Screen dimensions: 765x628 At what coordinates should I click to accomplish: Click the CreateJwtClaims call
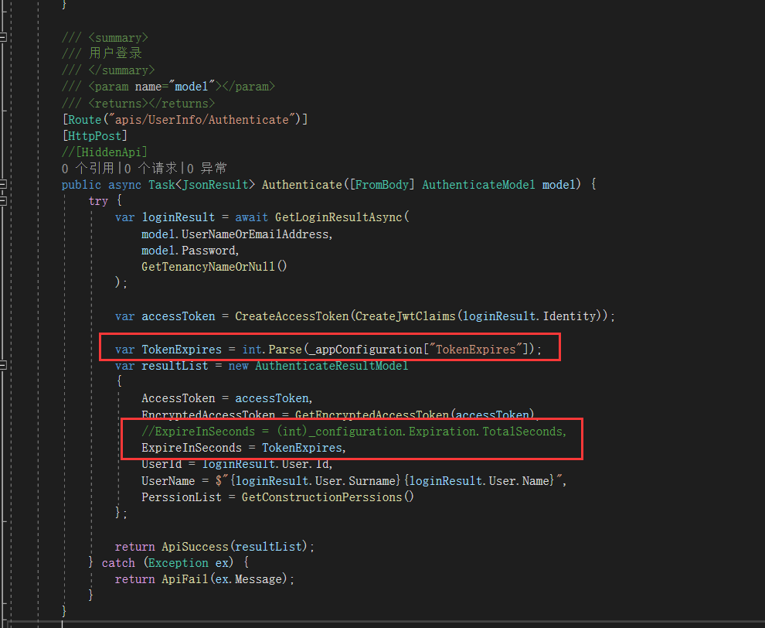coord(406,316)
